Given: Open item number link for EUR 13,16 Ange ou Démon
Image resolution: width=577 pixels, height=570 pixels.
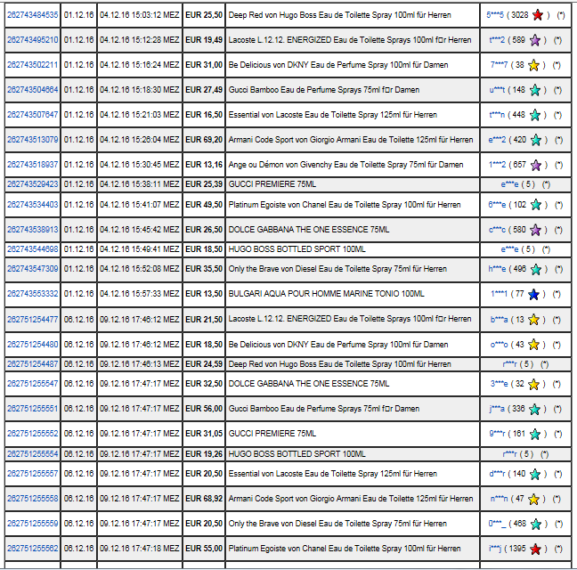Looking at the screenshot, I should [x=33, y=165].
